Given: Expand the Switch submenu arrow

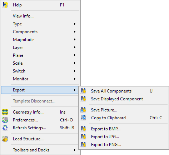Looking at the screenshot, I should point(75,71).
